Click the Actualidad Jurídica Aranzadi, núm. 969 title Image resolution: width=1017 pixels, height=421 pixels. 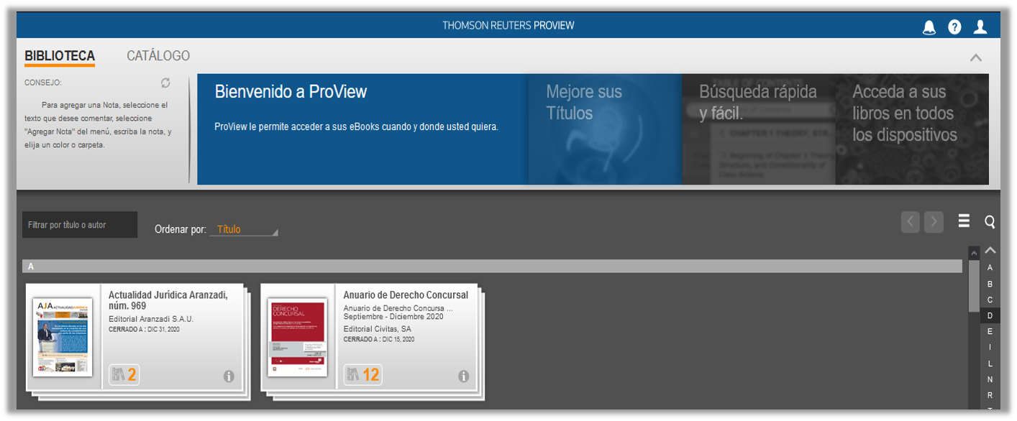pos(168,300)
